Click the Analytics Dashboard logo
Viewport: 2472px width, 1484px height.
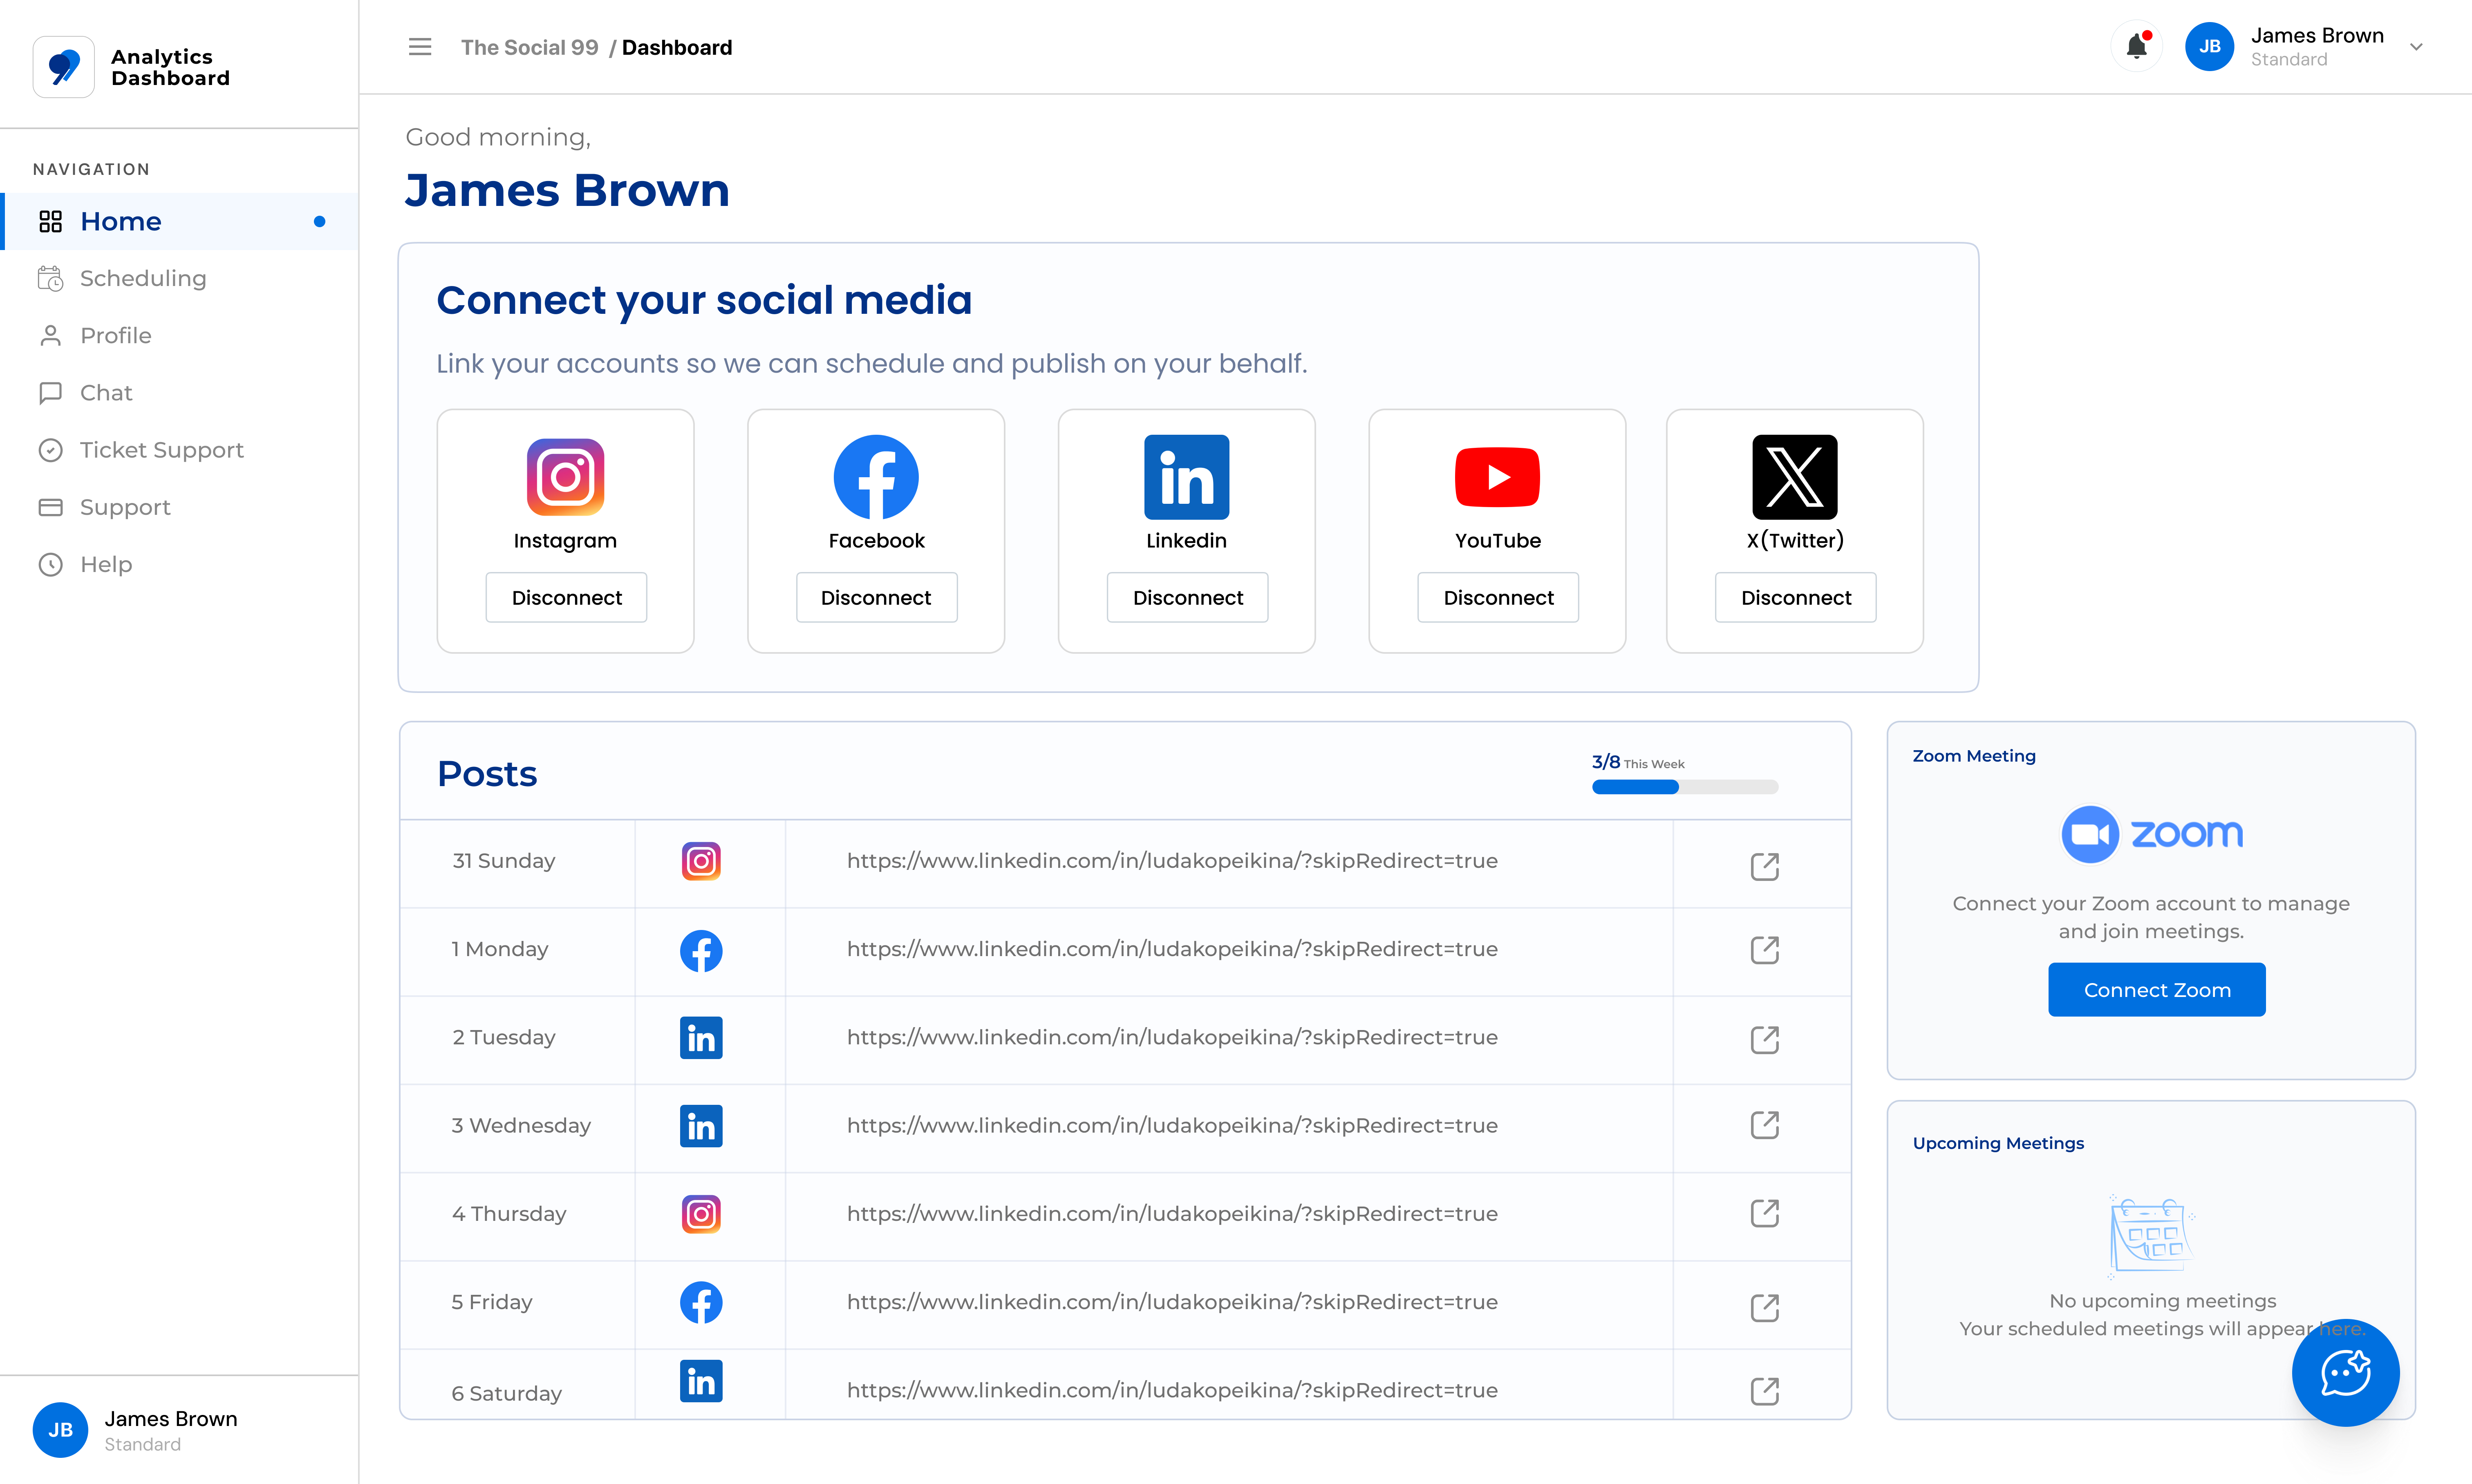pyautogui.click(x=64, y=67)
